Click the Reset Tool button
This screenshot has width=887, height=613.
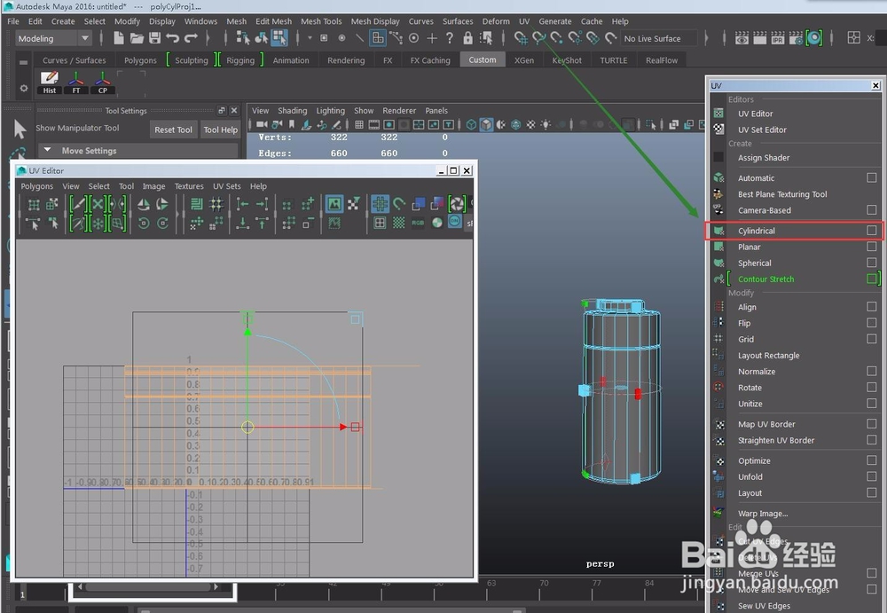(173, 130)
